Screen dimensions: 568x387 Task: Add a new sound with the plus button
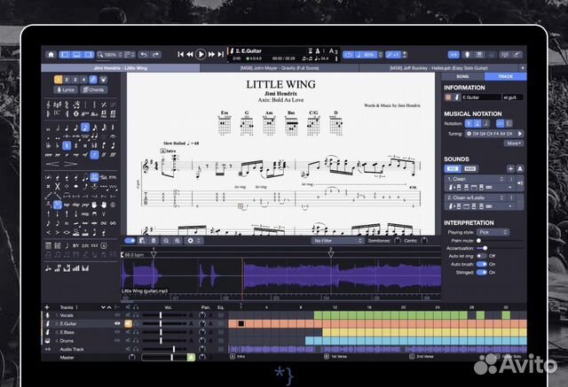pos(510,169)
